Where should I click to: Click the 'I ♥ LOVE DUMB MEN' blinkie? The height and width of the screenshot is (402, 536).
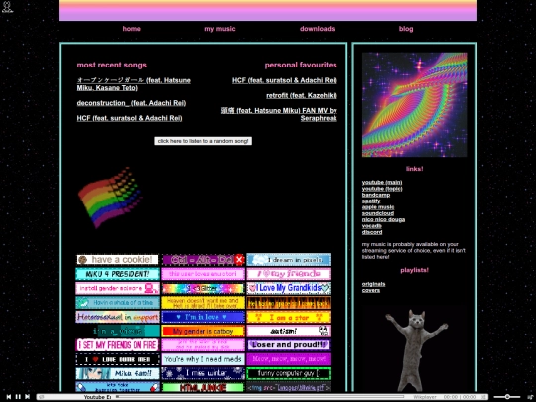point(117,359)
